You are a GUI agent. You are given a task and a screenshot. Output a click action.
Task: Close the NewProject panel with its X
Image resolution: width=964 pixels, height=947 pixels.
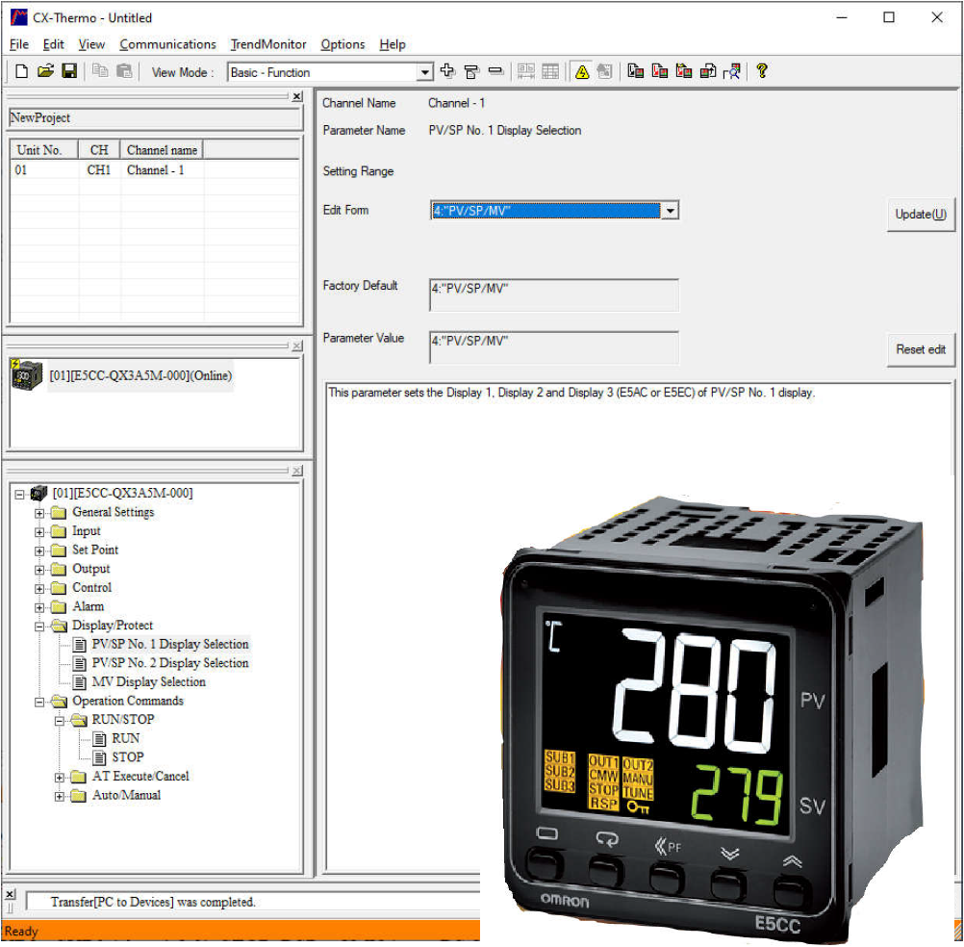[x=297, y=96]
